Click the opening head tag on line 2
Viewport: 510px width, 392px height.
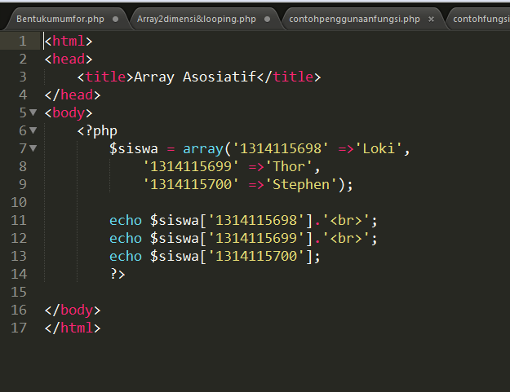point(69,59)
